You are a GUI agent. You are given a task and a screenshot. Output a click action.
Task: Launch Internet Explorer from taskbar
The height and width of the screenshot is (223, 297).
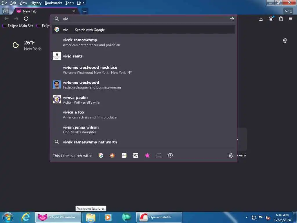[26, 217]
